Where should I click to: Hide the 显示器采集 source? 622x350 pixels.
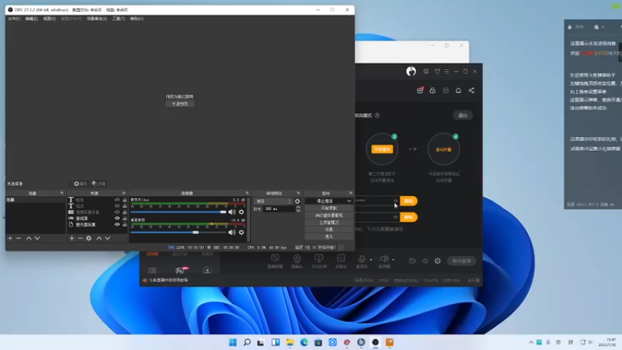pos(117,225)
